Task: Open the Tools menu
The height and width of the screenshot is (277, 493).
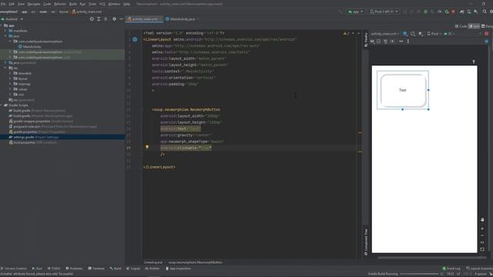Action: tap(92, 4)
